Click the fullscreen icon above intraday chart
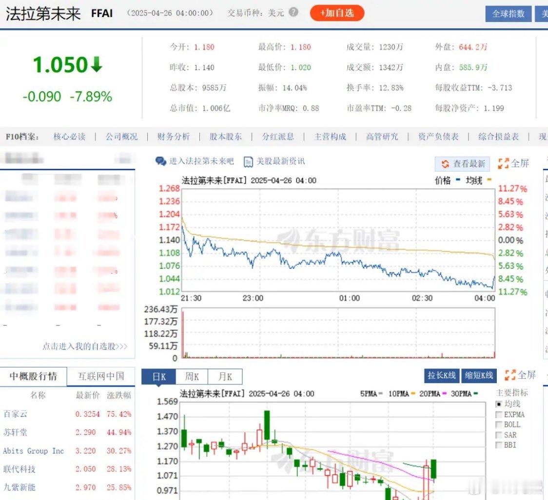Image resolution: width=548 pixels, height=500 pixels. (503, 163)
